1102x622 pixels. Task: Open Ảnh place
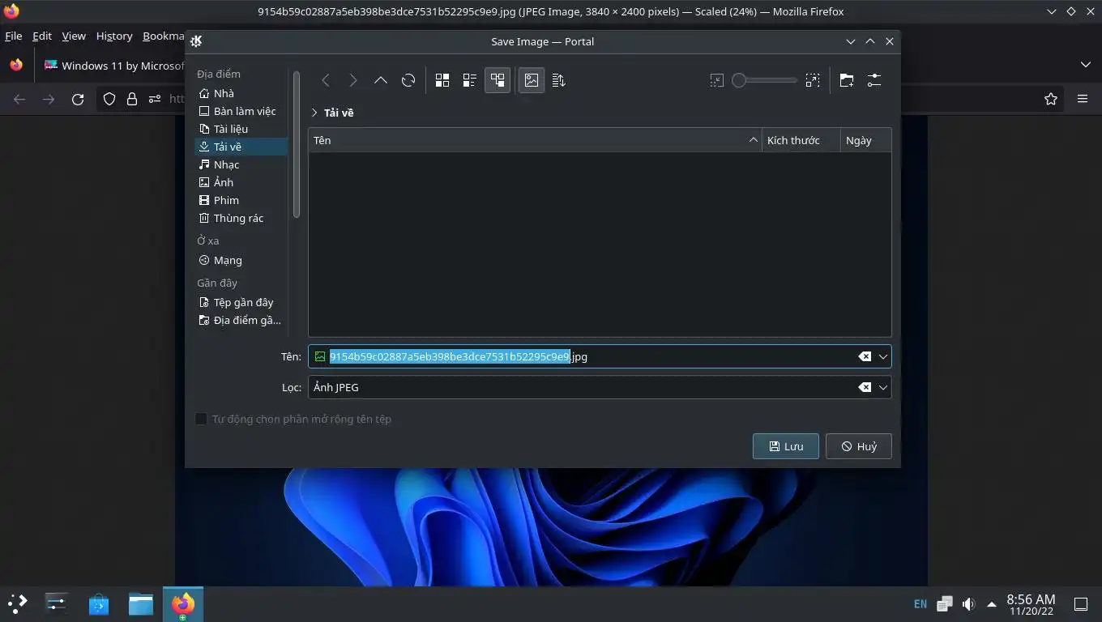tap(241, 182)
